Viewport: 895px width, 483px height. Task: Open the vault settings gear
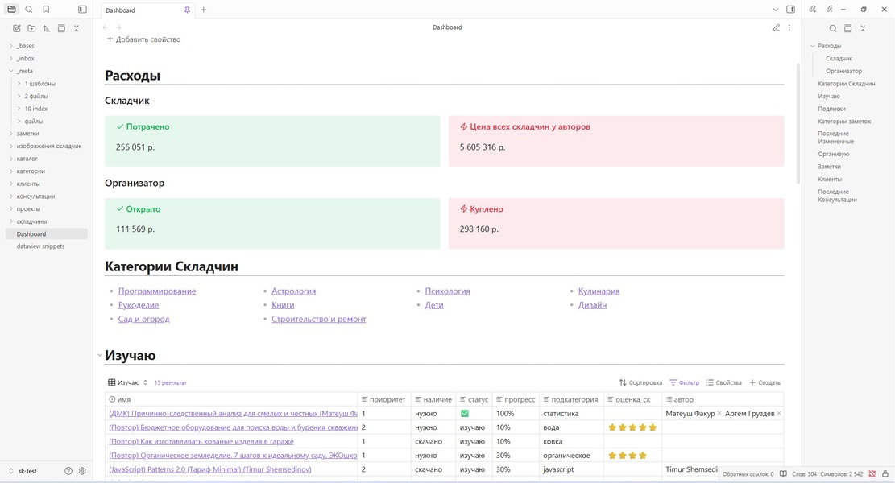pos(82,471)
